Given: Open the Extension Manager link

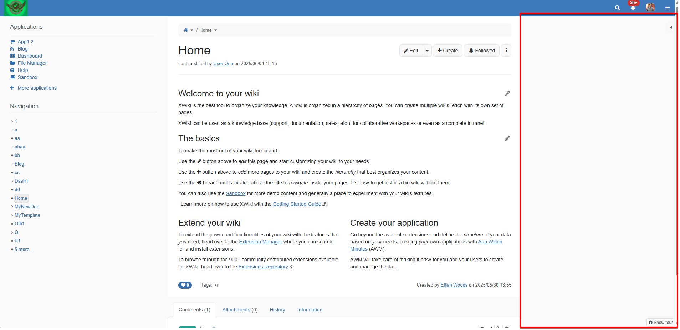Looking at the screenshot, I should (x=260, y=242).
